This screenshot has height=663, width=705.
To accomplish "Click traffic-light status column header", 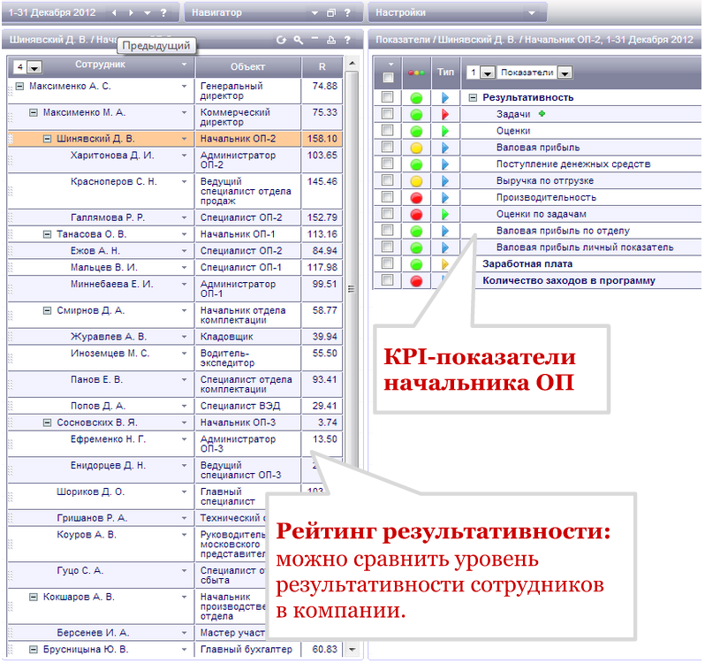I will click(x=416, y=72).
